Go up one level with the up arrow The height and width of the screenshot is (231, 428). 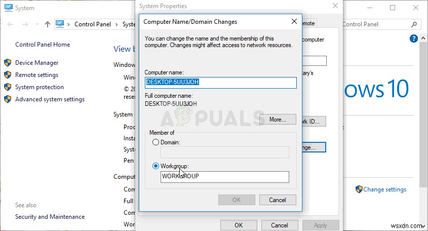coord(48,24)
